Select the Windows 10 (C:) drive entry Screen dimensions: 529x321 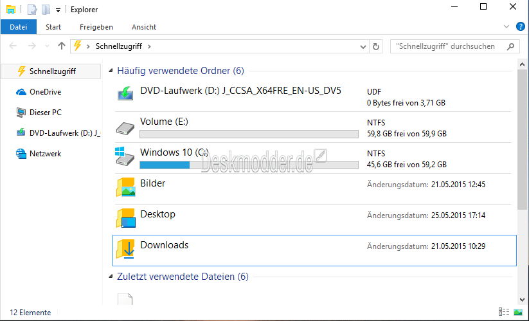pos(313,158)
